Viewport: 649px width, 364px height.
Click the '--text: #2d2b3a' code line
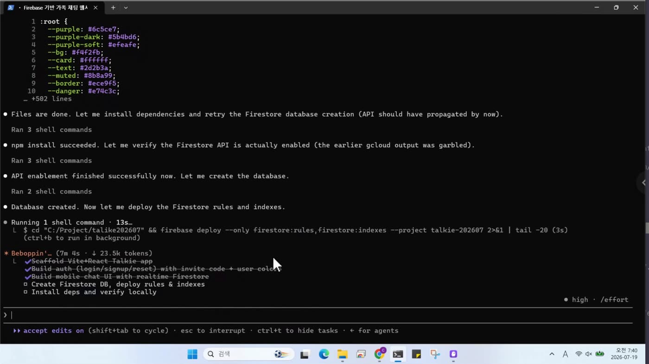pos(80,68)
